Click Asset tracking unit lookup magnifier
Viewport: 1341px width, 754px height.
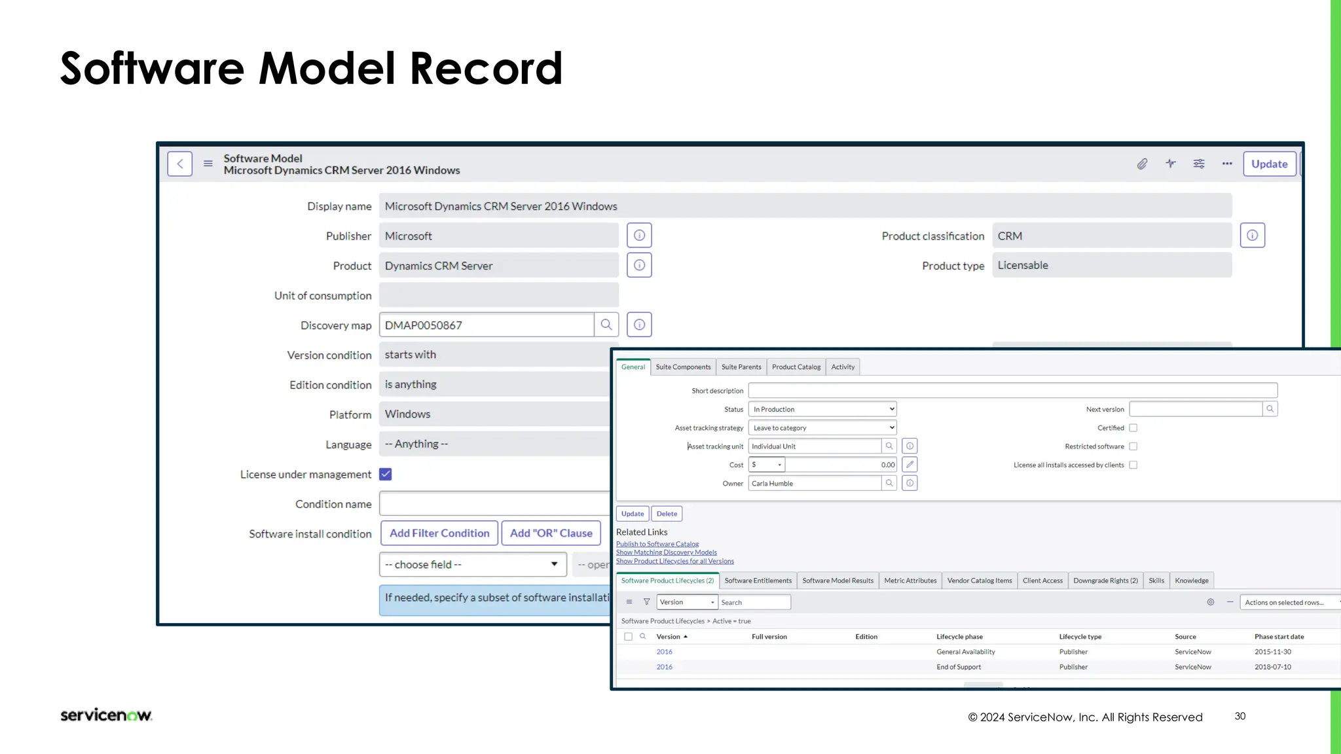889,446
